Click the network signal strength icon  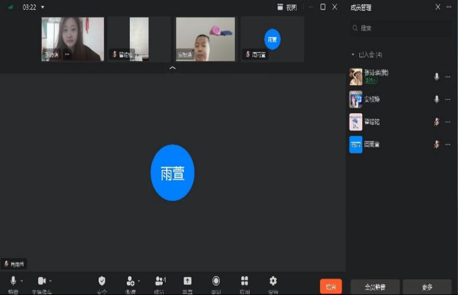[10, 7]
